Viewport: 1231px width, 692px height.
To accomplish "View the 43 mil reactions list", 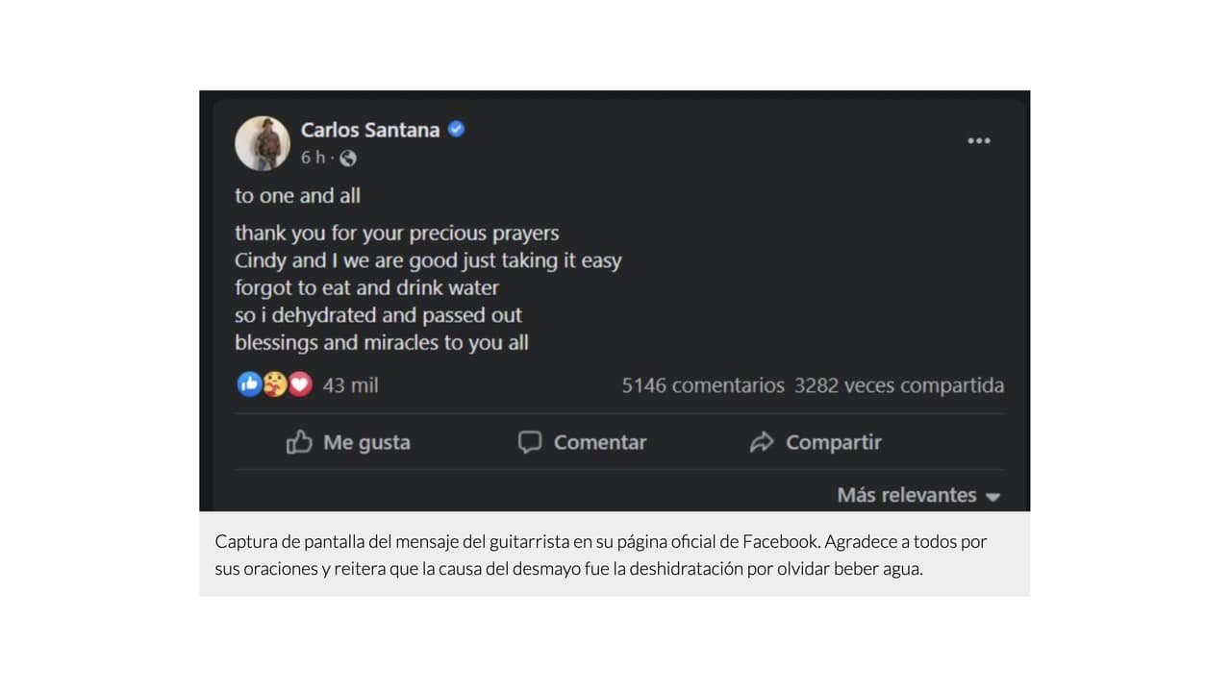I will (x=350, y=385).
